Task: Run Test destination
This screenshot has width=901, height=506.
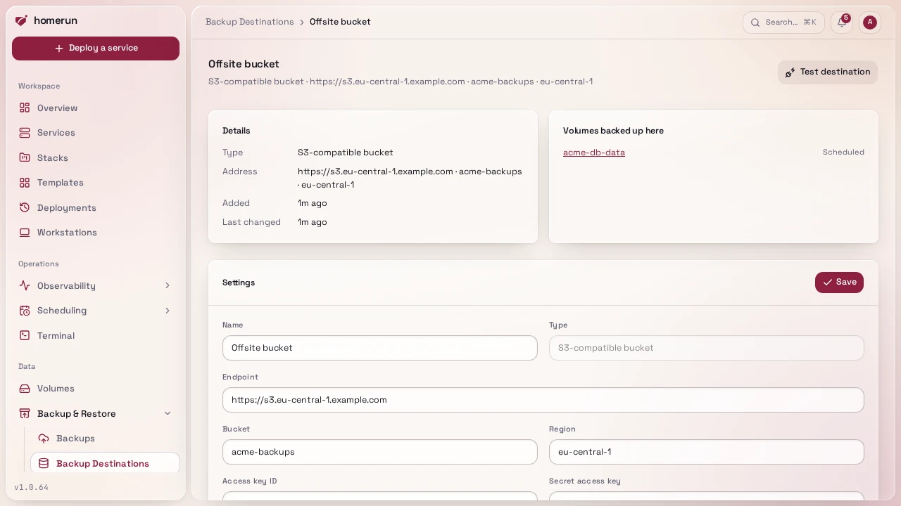Action: (828, 72)
